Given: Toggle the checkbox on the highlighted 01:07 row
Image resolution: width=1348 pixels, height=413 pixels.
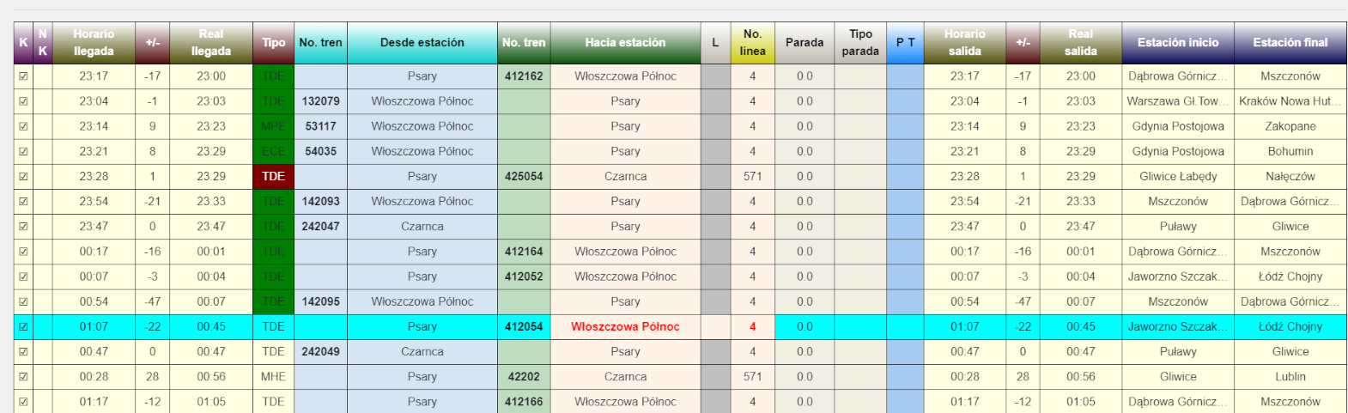Looking at the screenshot, I should click(23, 326).
